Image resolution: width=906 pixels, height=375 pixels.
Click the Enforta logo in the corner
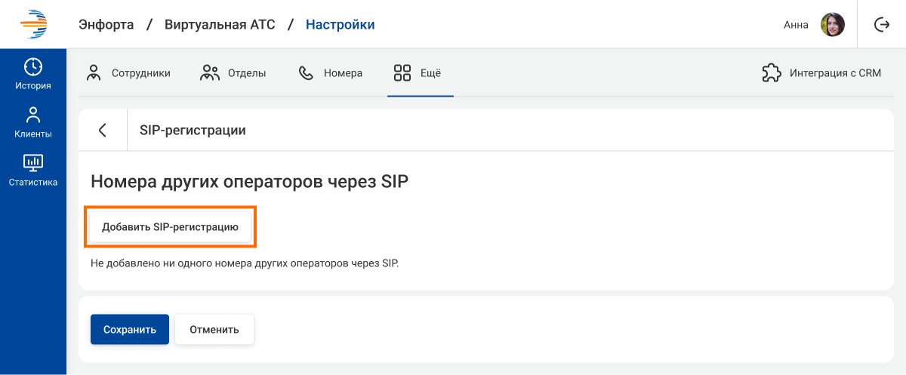click(x=33, y=24)
